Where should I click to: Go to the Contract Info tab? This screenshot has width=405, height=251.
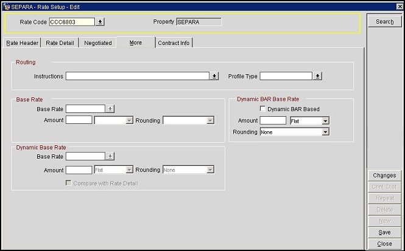pos(174,43)
